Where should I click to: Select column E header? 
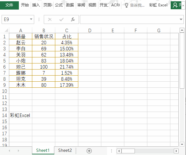point(113,30)
